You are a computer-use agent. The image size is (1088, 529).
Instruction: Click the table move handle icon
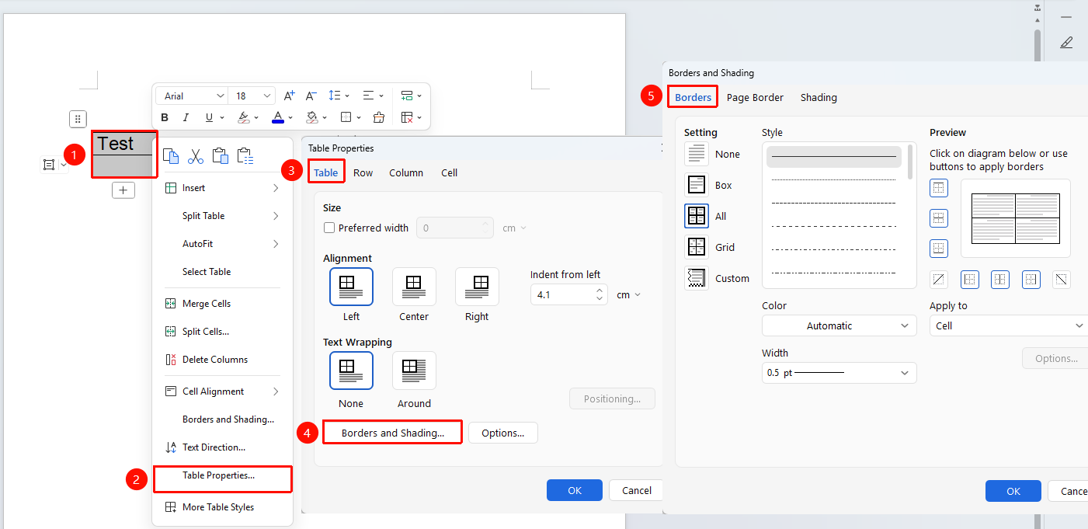click(78, 119)
